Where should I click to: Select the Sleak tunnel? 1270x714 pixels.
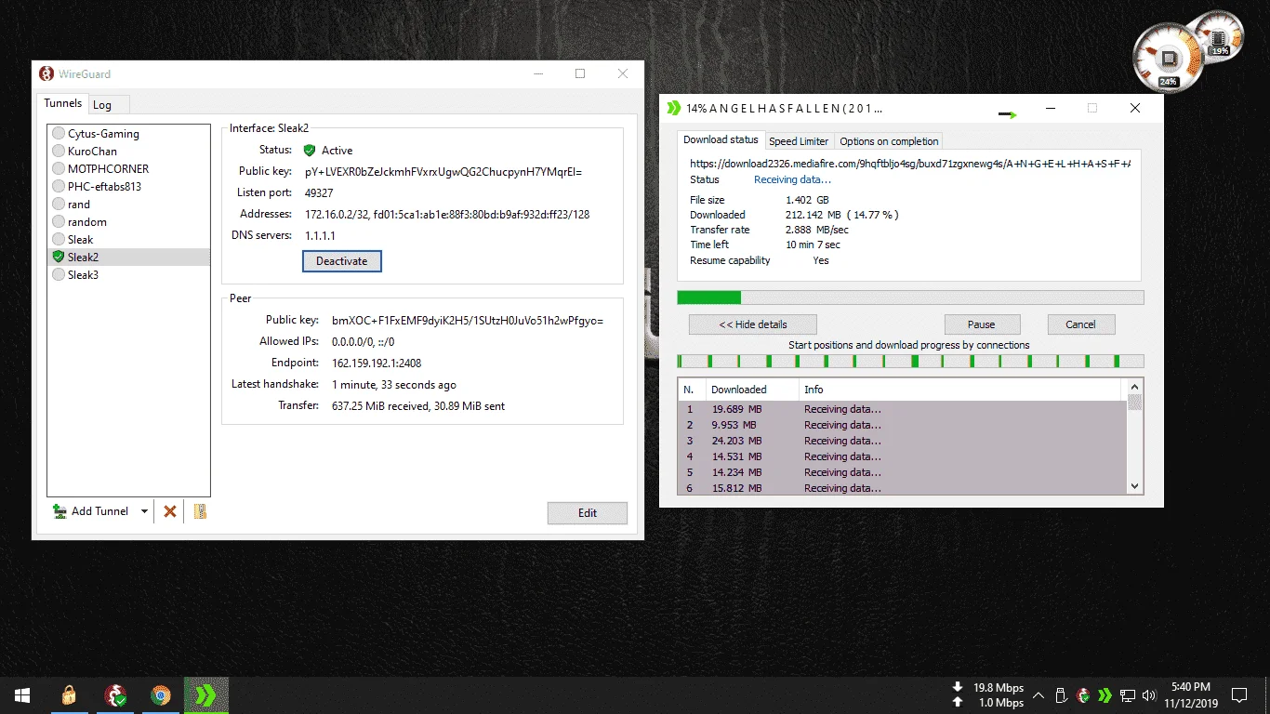(128, 240)
